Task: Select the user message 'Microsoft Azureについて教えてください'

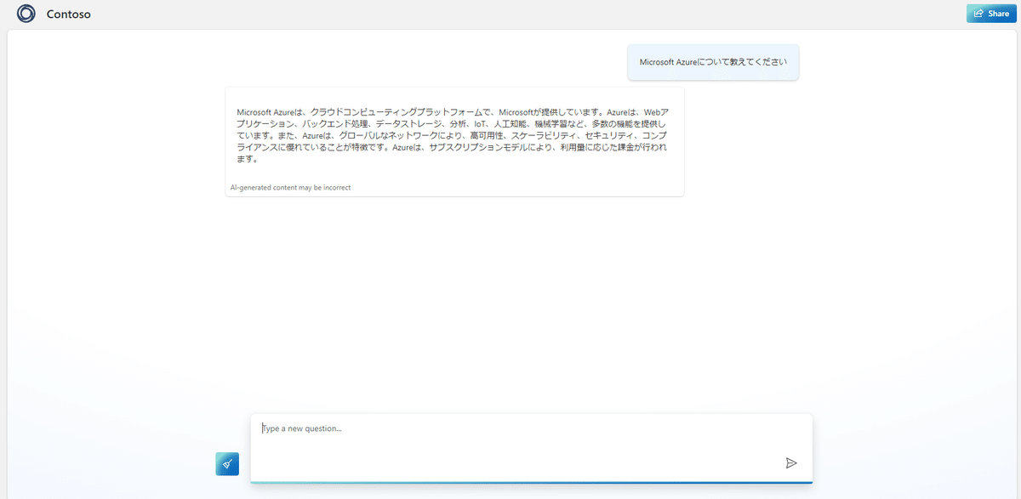Action: [x=713, y=62]
